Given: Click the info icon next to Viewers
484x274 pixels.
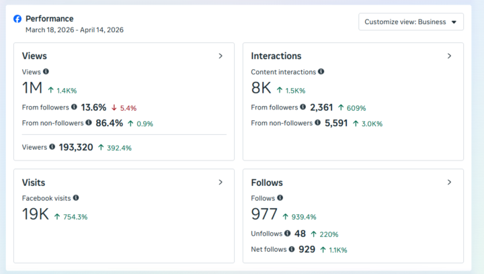Looking at the screenshot, I should click(52, 146).
